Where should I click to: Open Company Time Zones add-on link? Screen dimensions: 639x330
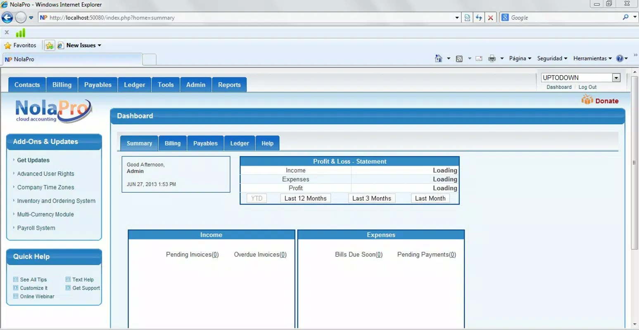(x=45, y=187)
